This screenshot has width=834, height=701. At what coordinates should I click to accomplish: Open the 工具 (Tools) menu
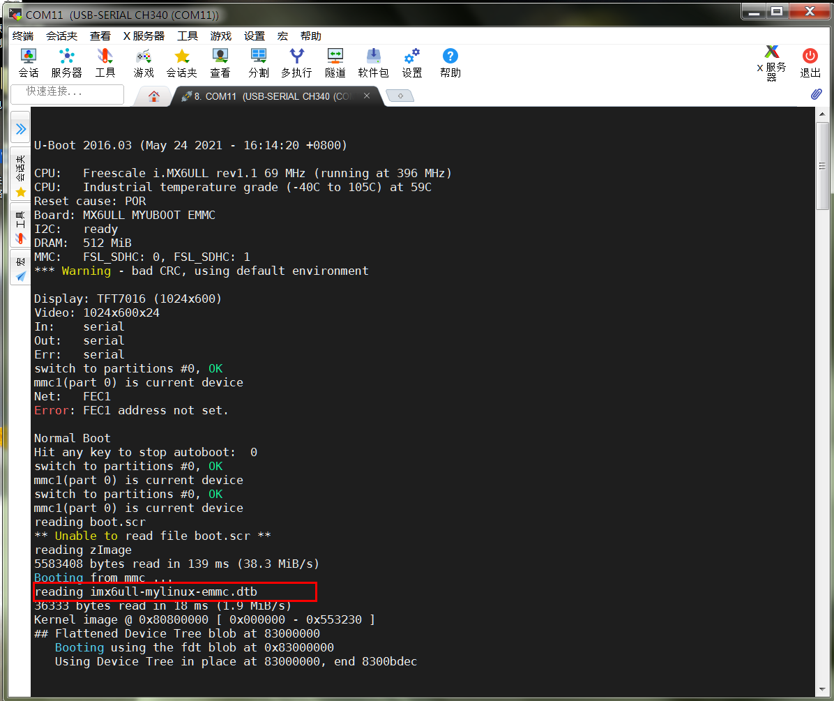click(x=187, y=36)
